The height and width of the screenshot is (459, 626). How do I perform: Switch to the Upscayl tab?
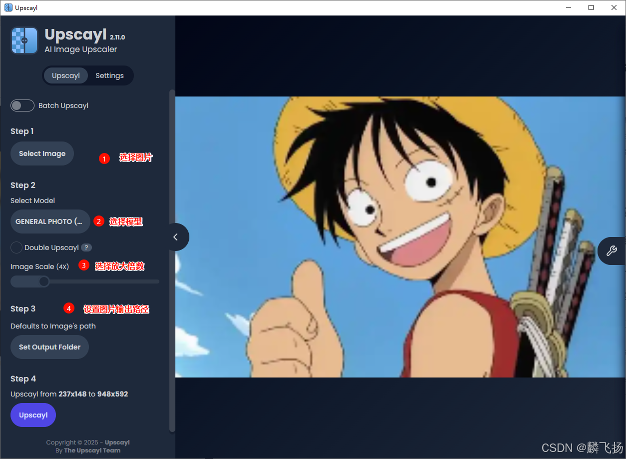click(x=66, y=75)
